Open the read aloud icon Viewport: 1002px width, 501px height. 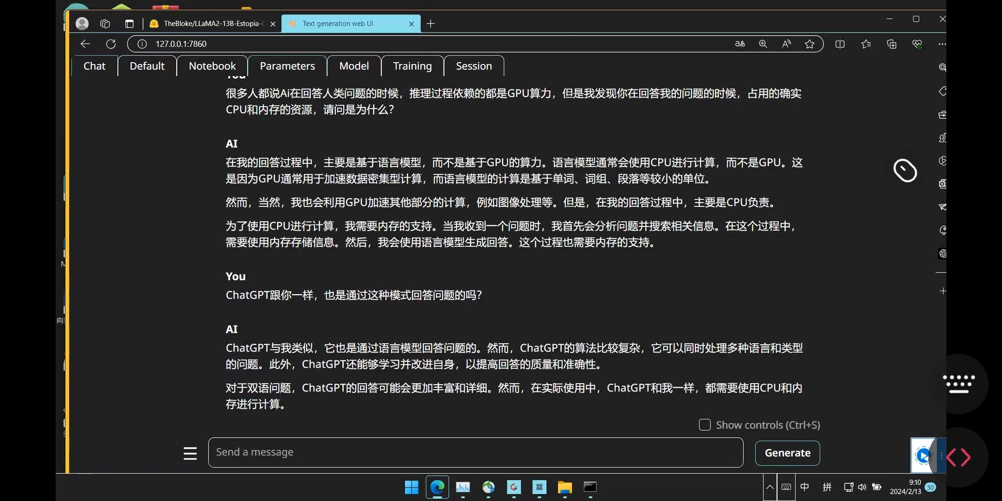[786, 44]
